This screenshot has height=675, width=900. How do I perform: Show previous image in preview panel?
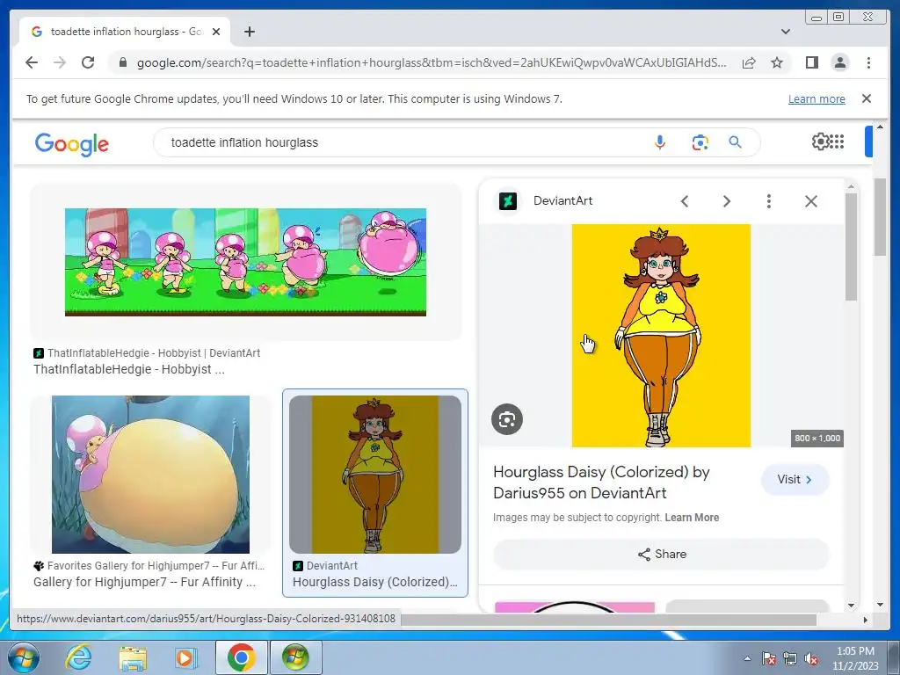(684, 201)
